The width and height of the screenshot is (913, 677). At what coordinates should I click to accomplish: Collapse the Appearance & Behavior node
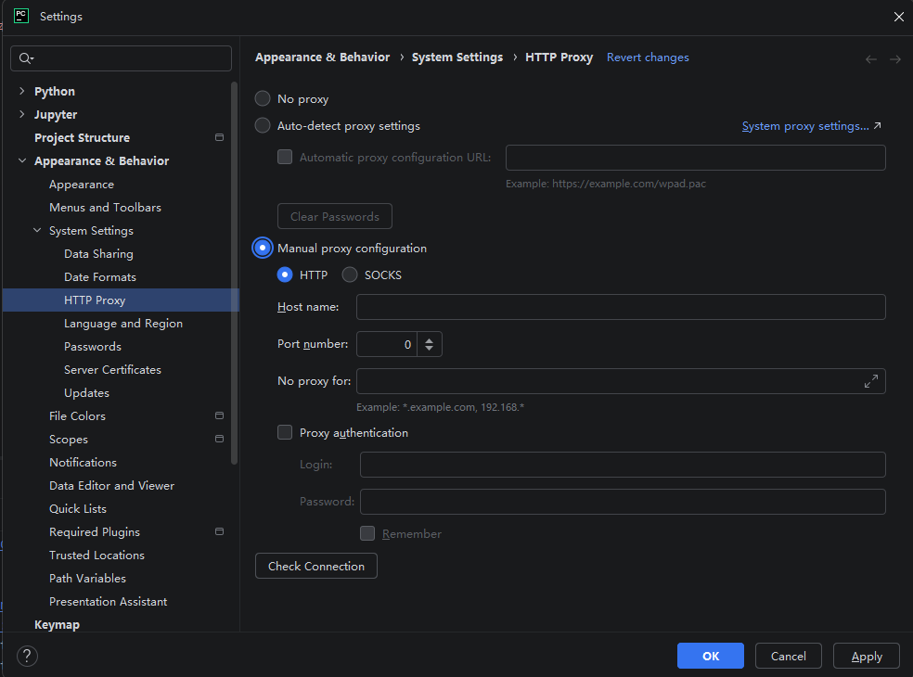(x=22, y=160)
